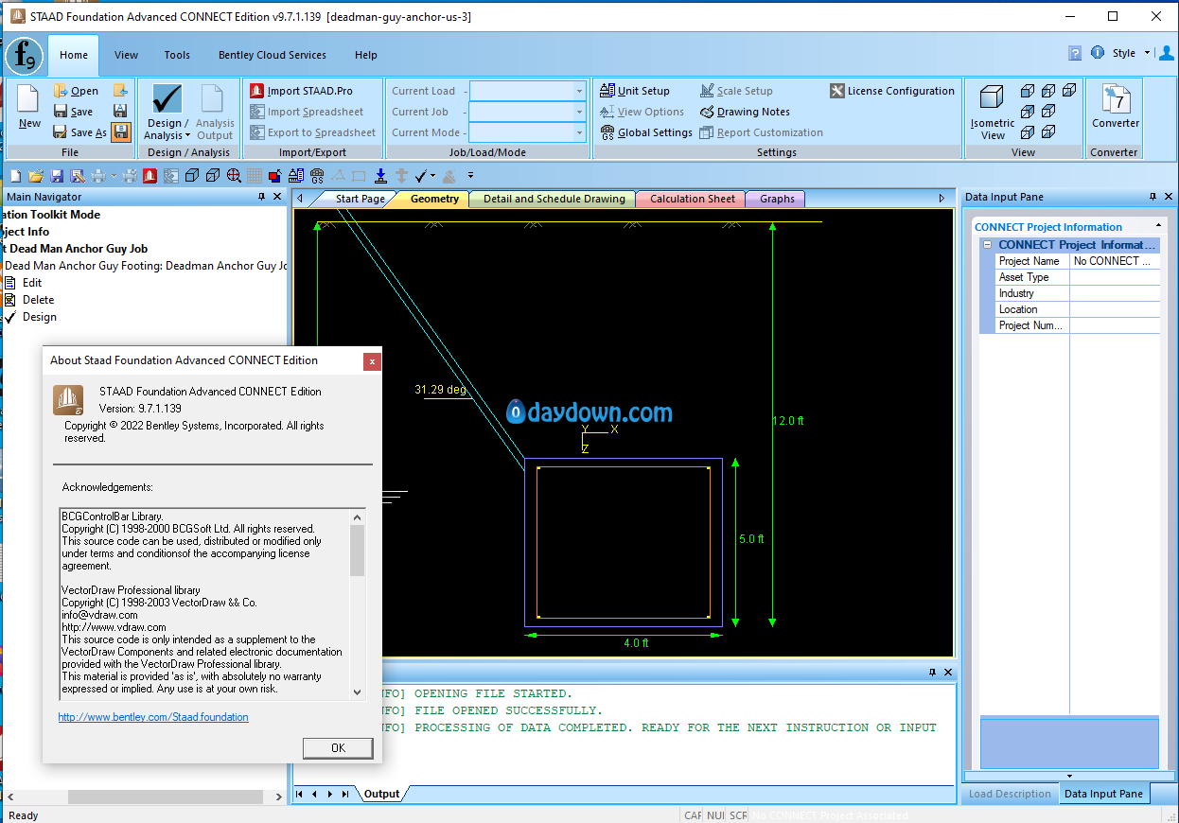The width and height of the screenshot is (1179, 823).
Task: Collapse CONNECT Project Information property group
Action: [x=987, y=245]
